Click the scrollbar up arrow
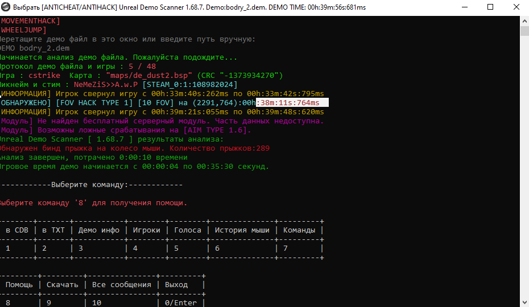 pyautogui.click(x=524, y=21)
